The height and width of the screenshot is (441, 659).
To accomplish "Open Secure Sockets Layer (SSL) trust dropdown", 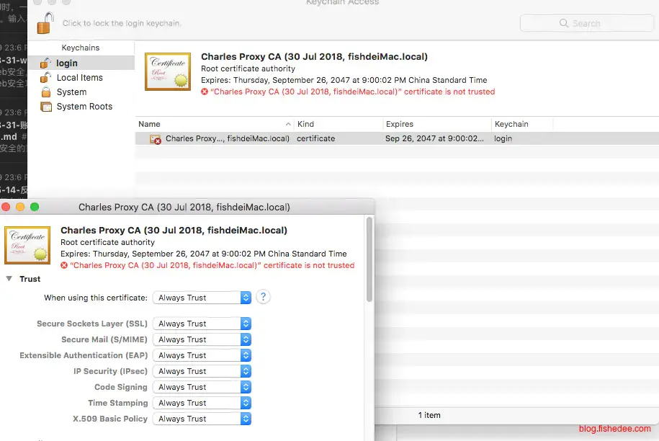I will 202,324.
